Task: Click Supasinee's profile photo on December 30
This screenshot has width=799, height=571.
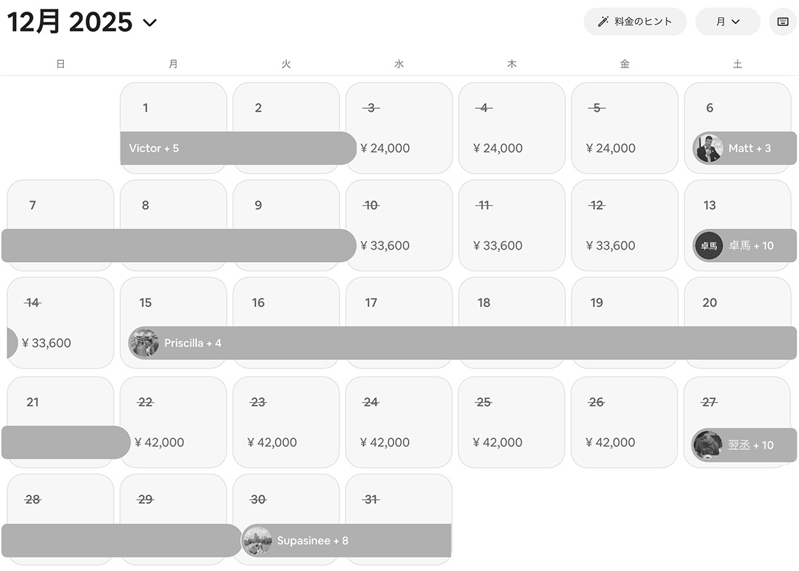Action: [x=257, y=541]
